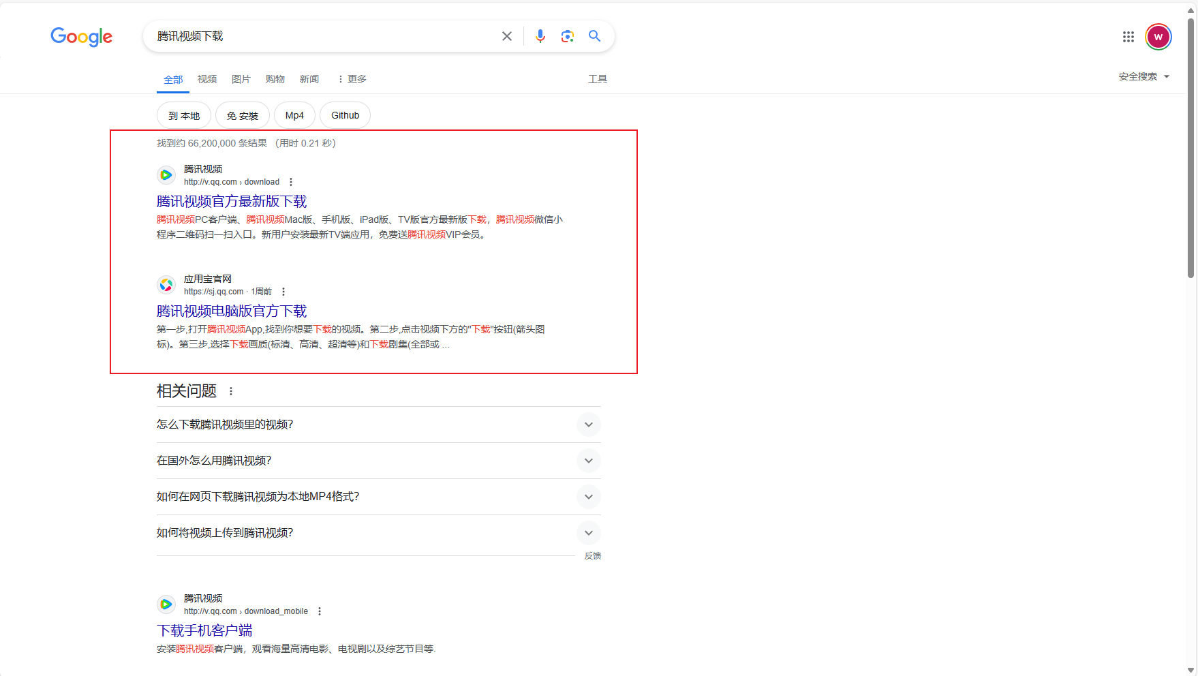Viewport: 1198px width, 676px height.
Task: Open 腾讯视频官方最新版下载 link
Action: pos(232,201)
